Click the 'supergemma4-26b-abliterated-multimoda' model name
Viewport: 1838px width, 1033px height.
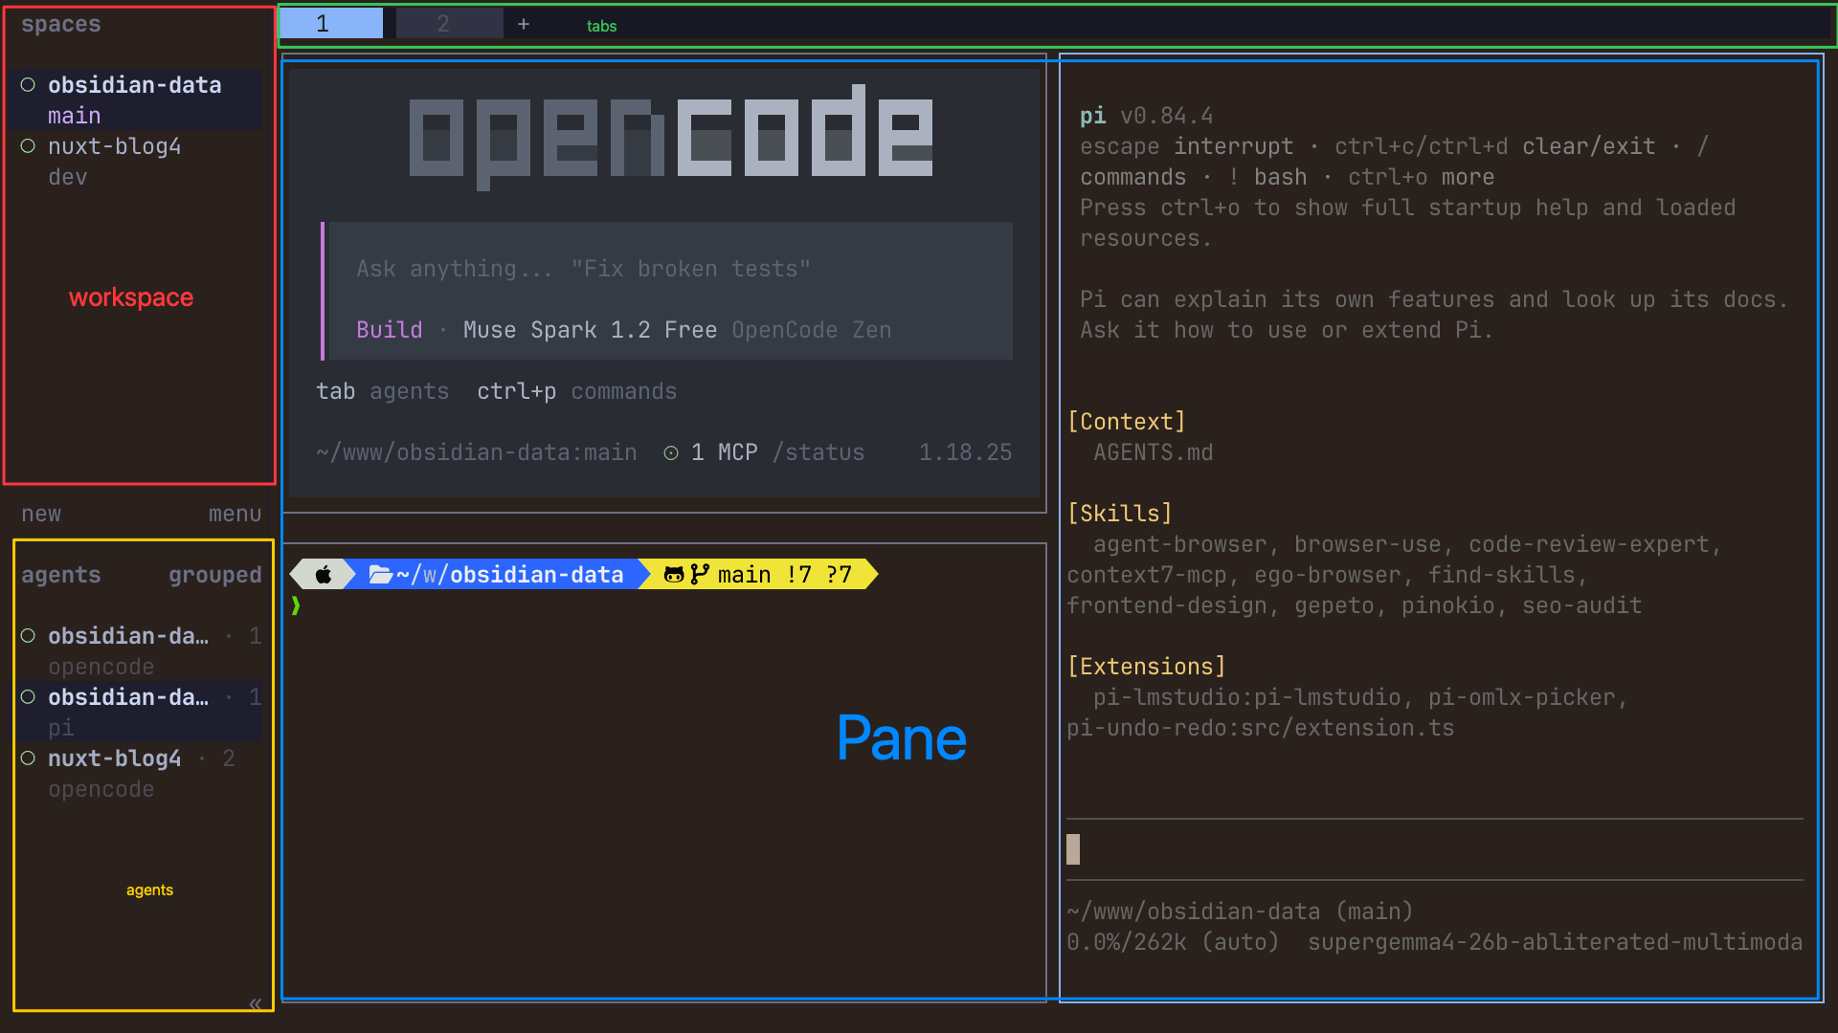click(1556, 942)
